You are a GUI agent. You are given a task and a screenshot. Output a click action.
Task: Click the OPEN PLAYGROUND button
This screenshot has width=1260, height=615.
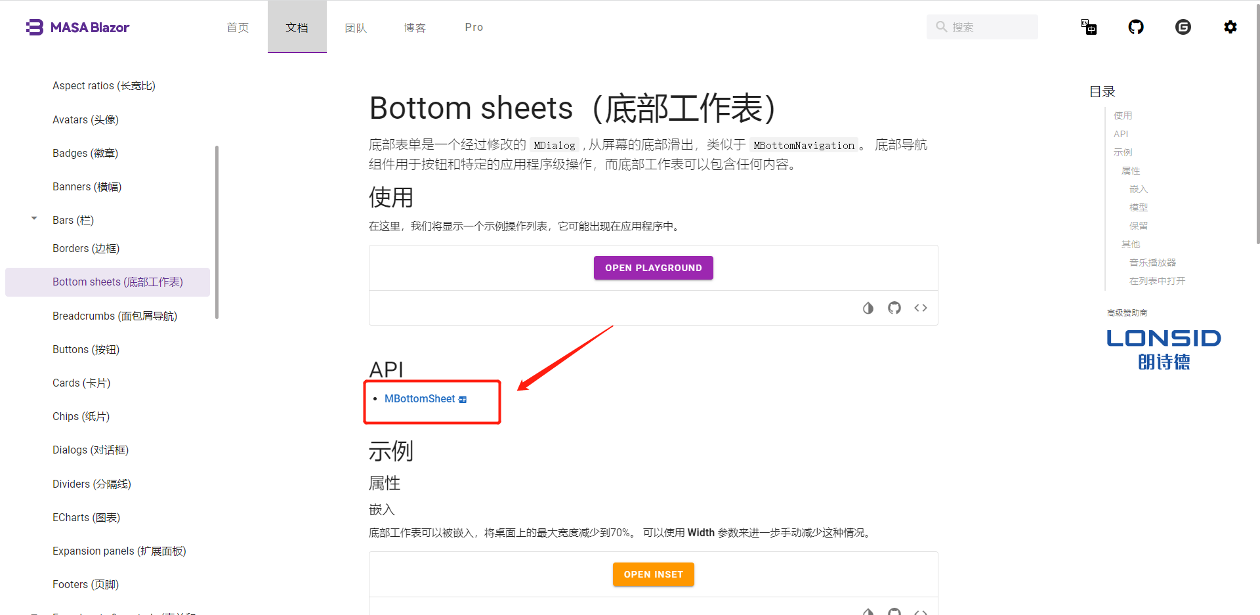(x=654, y=268)
